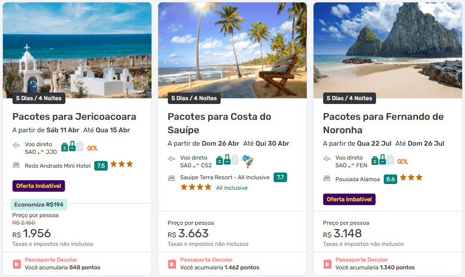Open Pacotes para Costa do Sauípe title
This screenshot has height=277, width=465.
coord(219,123)
